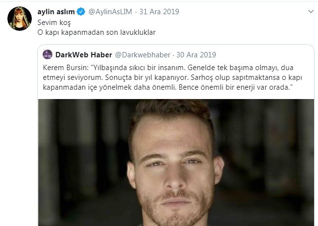Click "O kapı kapanmadan son lavukluklar" text
Viewport: 318px width, 226px height.
[x=97, y=32]
